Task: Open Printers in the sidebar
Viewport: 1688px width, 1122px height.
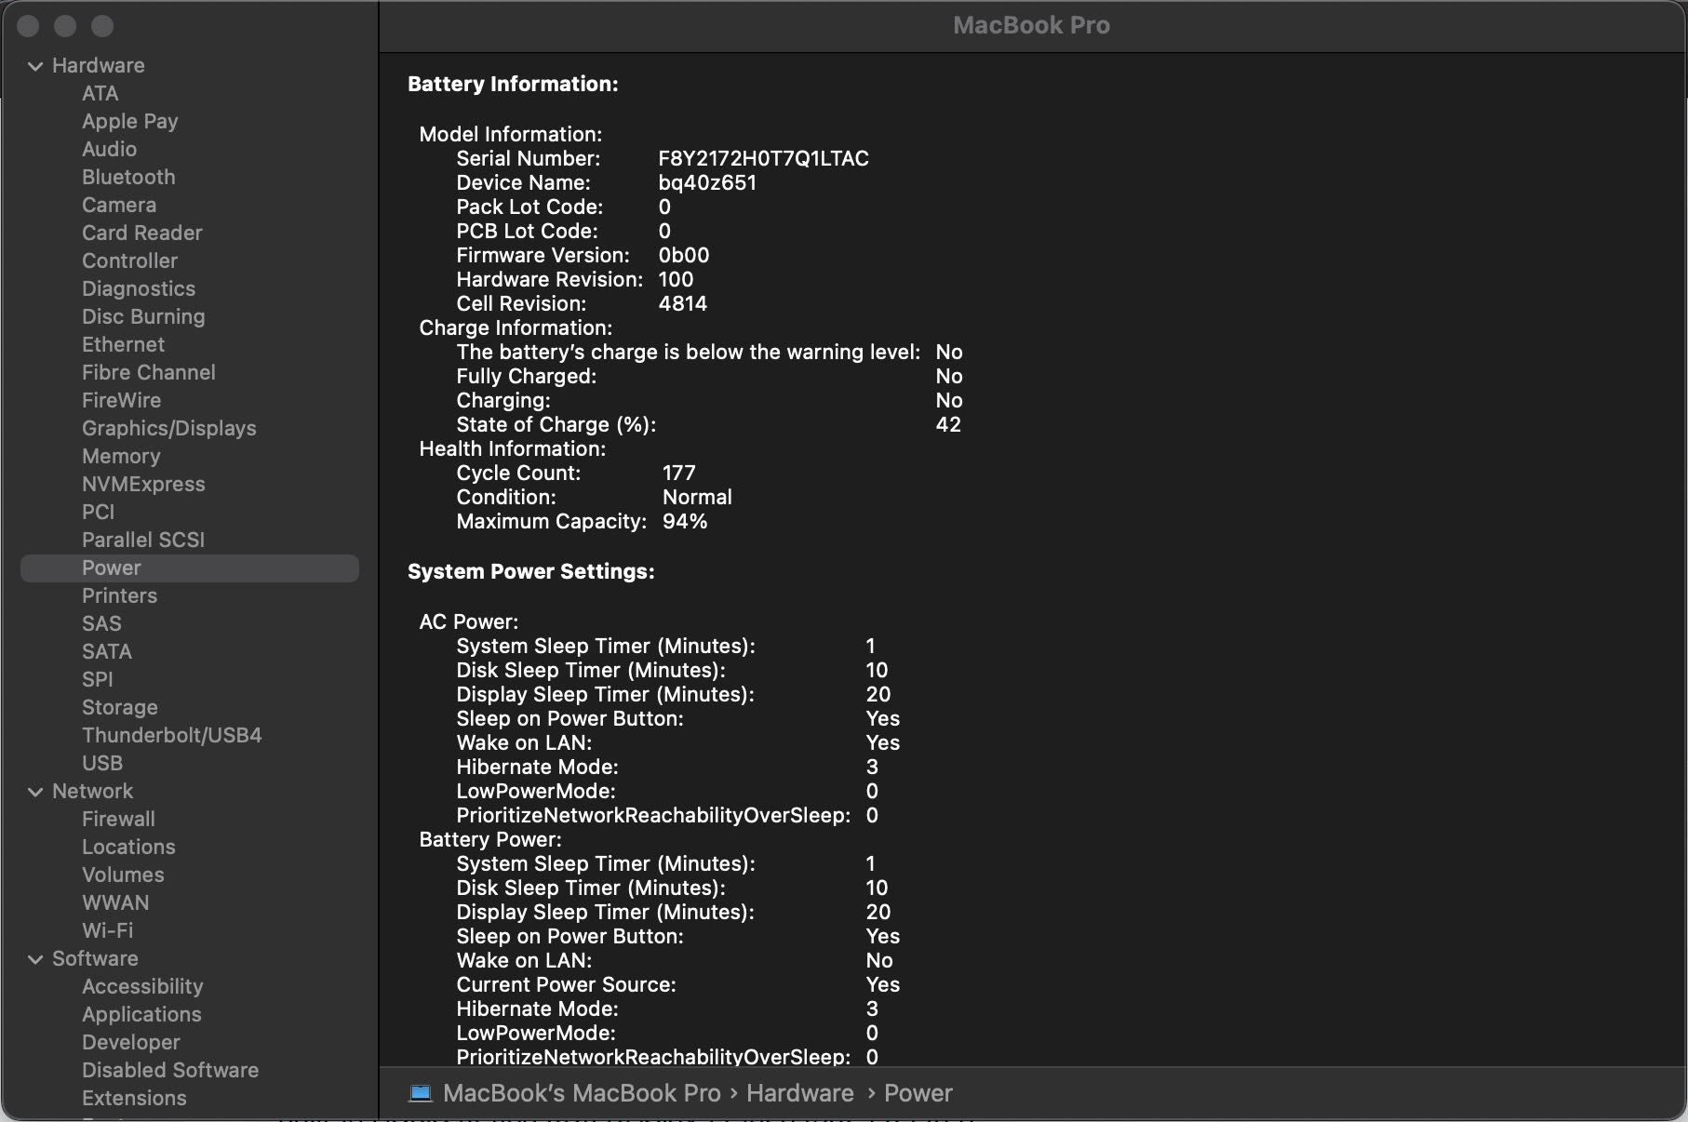Action: point(119,596)
